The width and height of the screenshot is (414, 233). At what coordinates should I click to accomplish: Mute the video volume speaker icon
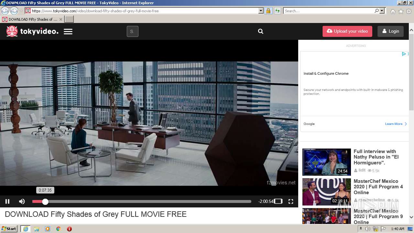pyautogui.click(x=22, y=201)
